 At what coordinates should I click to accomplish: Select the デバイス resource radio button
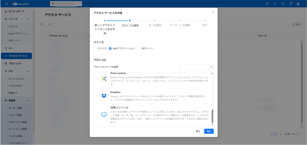pos(95,48)
